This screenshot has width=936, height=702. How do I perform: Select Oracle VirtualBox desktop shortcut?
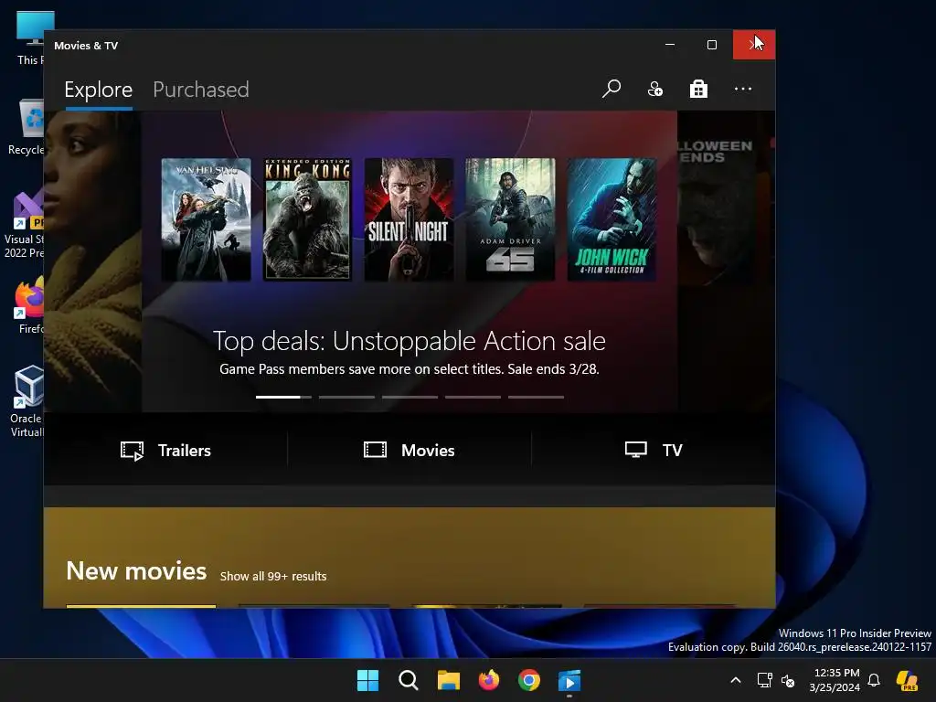27,401
